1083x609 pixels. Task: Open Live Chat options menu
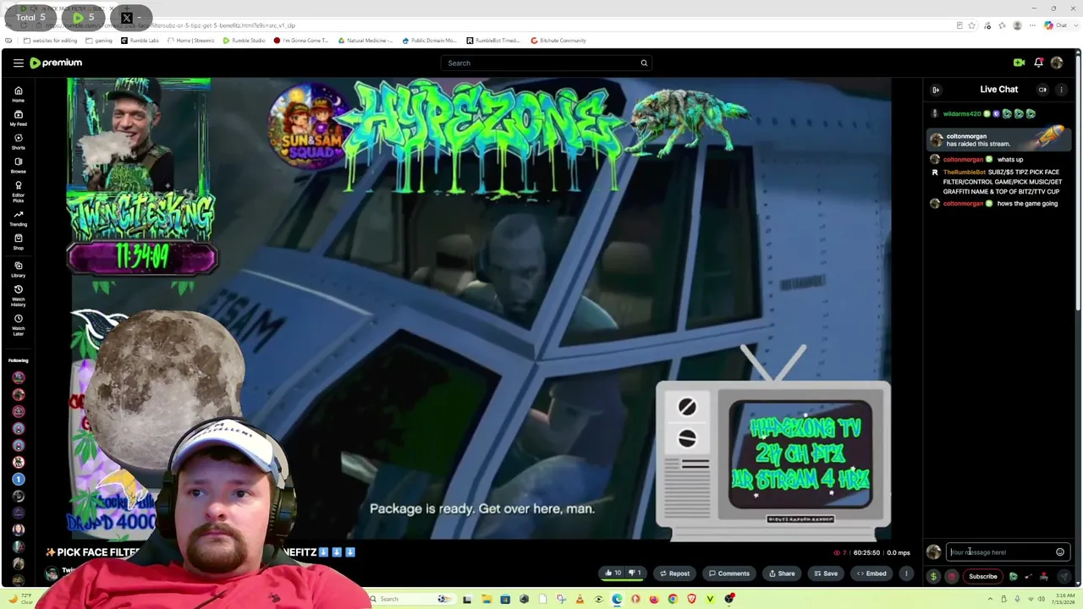point(1061,90)
